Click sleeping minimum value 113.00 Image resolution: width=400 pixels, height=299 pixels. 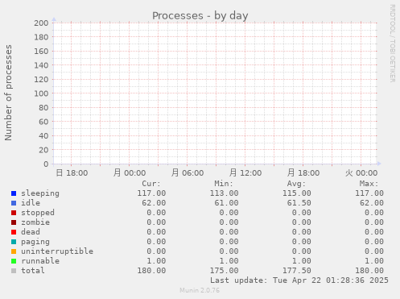(x=225, y=193)
